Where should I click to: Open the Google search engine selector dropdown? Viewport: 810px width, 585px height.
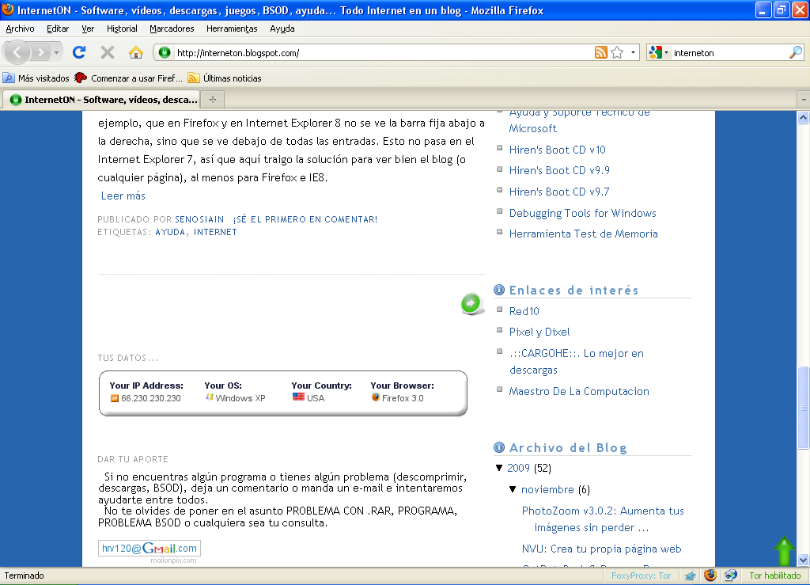(x=659, y=52)
